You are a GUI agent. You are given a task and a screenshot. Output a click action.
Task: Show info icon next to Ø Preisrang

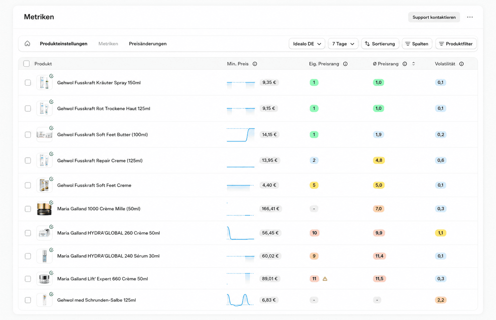tap(405, 64)
